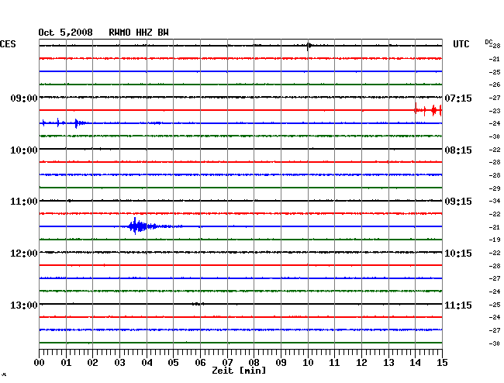The height and width of the screenshot is (383, 504).
Task: Click the UTC time label "08:15"
Action: point(458,150)
